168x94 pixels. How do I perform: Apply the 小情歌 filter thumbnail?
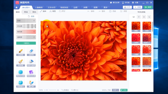136,50
